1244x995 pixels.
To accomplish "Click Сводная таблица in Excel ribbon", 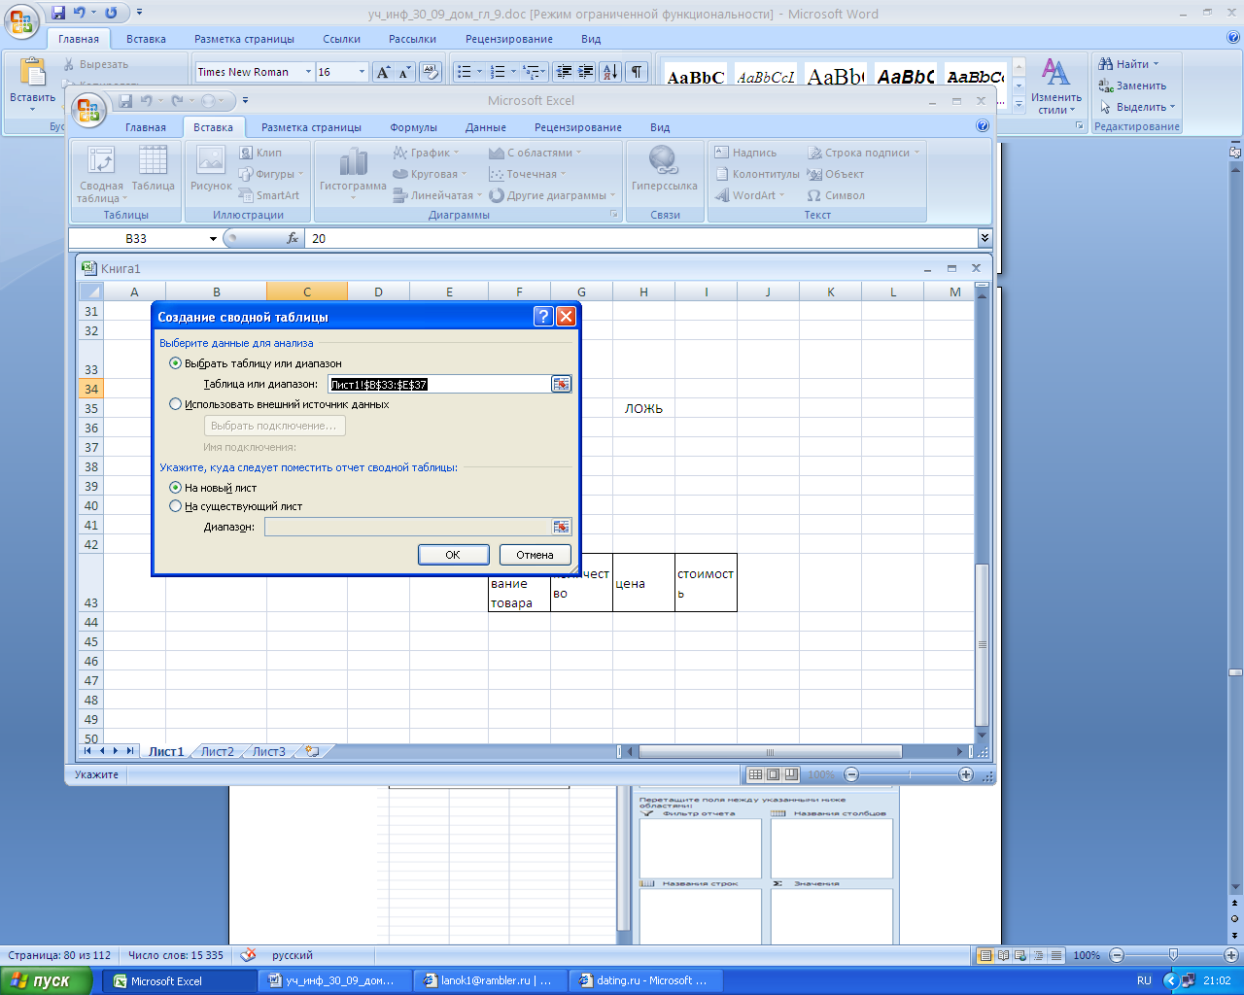I will pyautogui.click(x=101, y=175).
